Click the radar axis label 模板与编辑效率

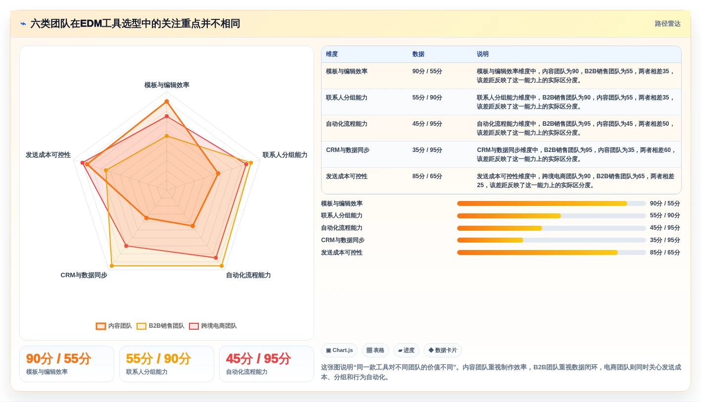(167, 85)
